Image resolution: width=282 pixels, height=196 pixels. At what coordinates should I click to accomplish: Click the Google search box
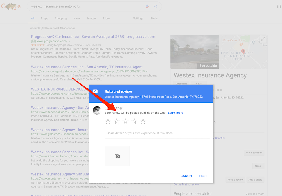point(94,6)
